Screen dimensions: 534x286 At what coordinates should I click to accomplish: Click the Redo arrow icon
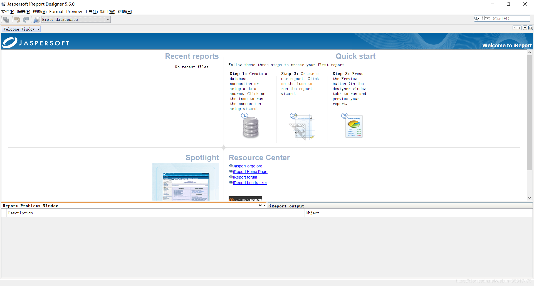(26, 19)
